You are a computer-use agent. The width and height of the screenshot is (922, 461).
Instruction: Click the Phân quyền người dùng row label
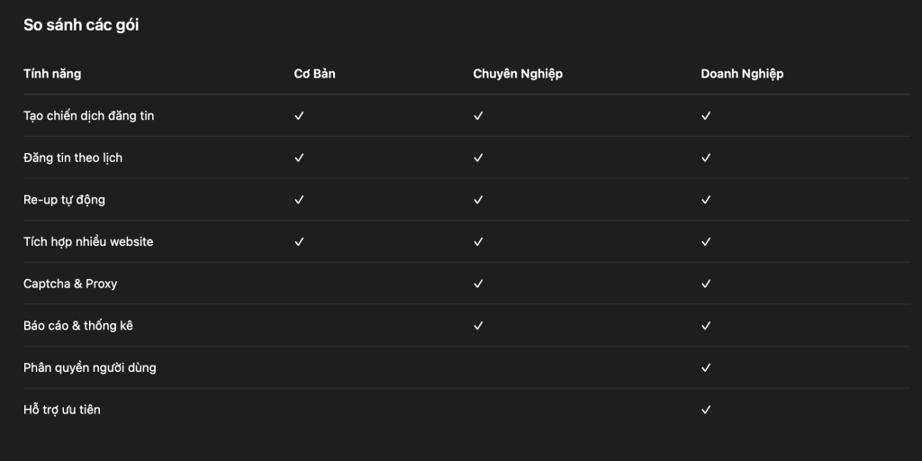pyautogui.click(x=90, y=367)
